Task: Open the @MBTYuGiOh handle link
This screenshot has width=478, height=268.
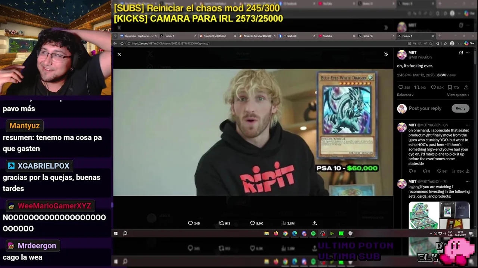Action: [x=420, y=57]
